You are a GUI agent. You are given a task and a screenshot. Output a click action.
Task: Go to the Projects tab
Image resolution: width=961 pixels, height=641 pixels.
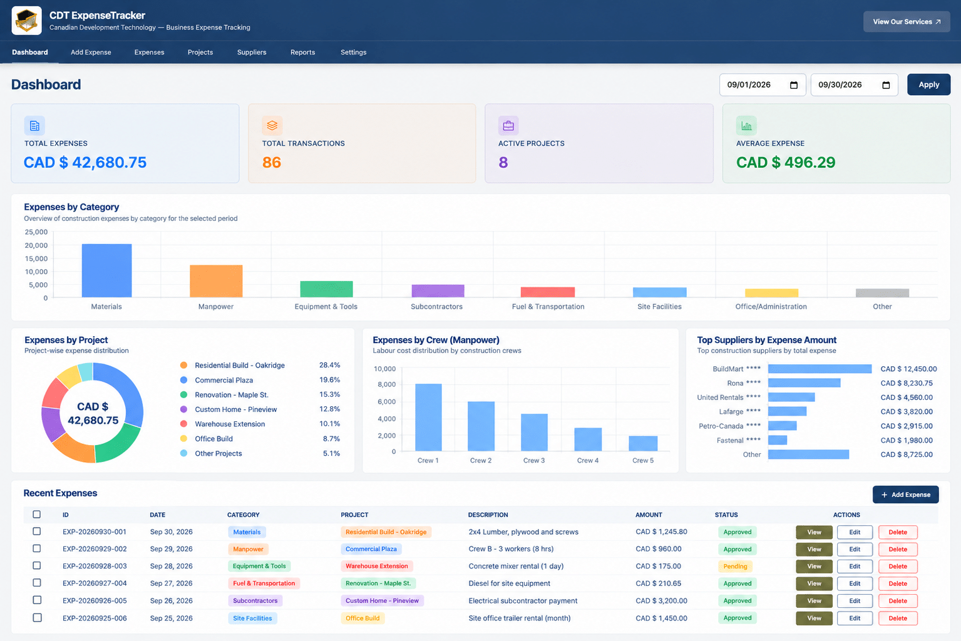point(200,53)
